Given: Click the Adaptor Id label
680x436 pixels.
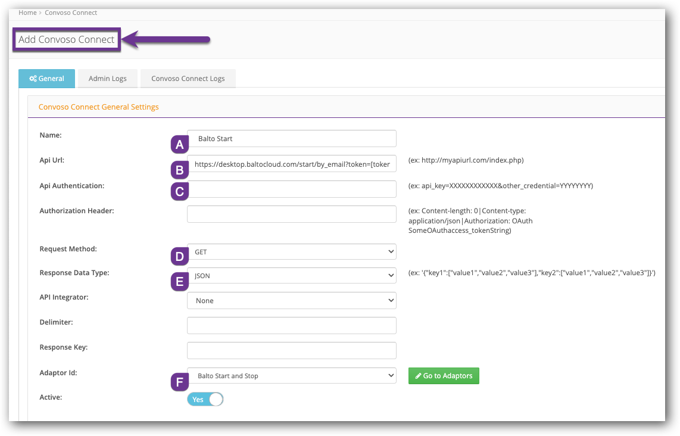Looking at the screenshot, I should pos(58,373).
